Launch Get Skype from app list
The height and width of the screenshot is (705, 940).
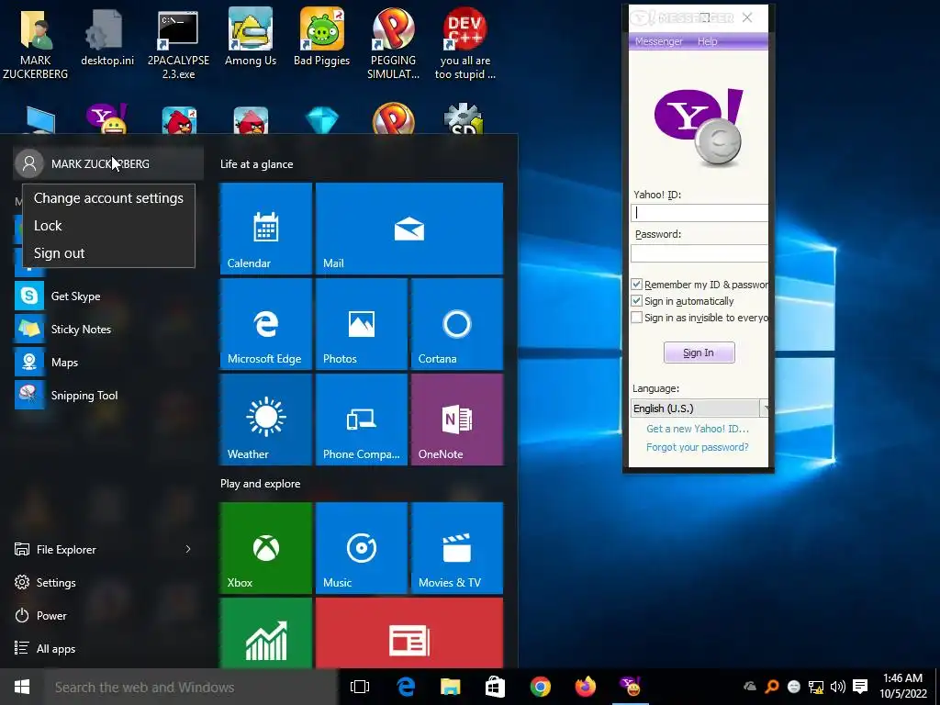(x=108, y=297)
